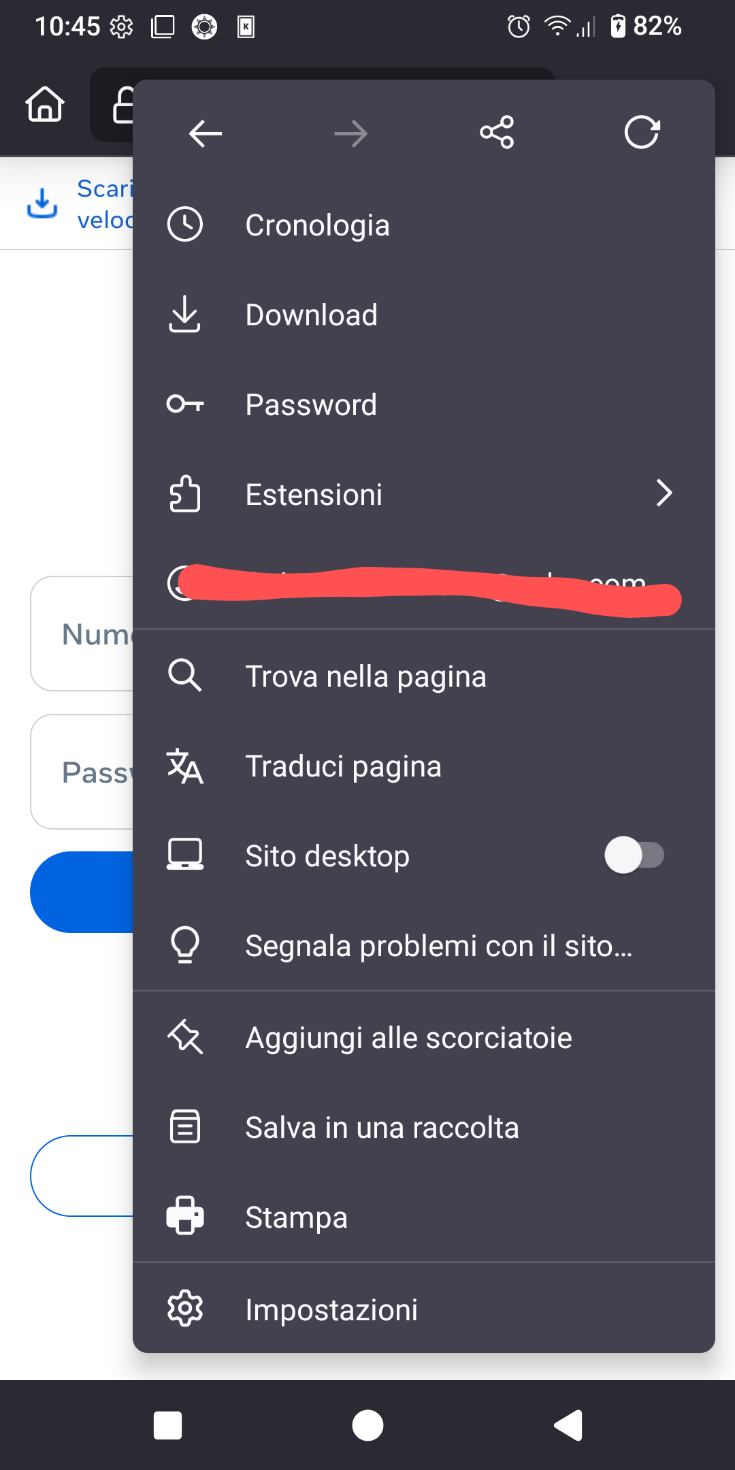The image size is (735, 1470).
Task: Open recent apps with the square button
Action: (x=167, y=1425)
